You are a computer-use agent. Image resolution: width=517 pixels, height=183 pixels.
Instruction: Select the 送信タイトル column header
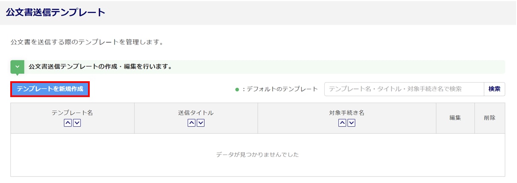tap(196, 113)
